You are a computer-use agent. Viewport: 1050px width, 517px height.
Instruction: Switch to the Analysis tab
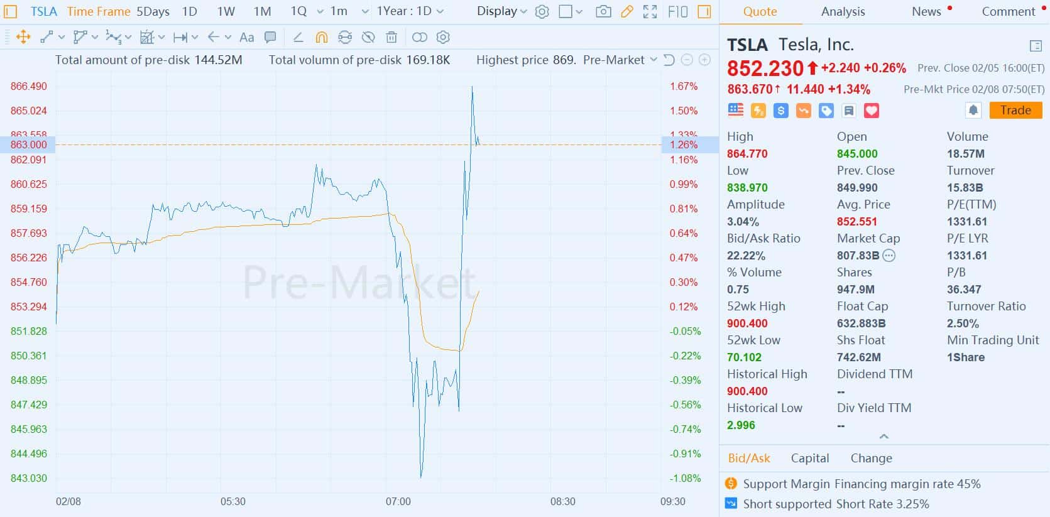(x=842, y=11)
